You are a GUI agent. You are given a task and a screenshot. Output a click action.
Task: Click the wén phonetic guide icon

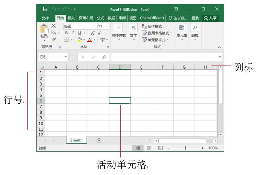click(x=103, y=40)
